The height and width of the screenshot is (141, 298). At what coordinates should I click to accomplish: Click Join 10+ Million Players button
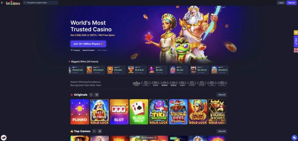pyautogui.click(x=88, y=44)
